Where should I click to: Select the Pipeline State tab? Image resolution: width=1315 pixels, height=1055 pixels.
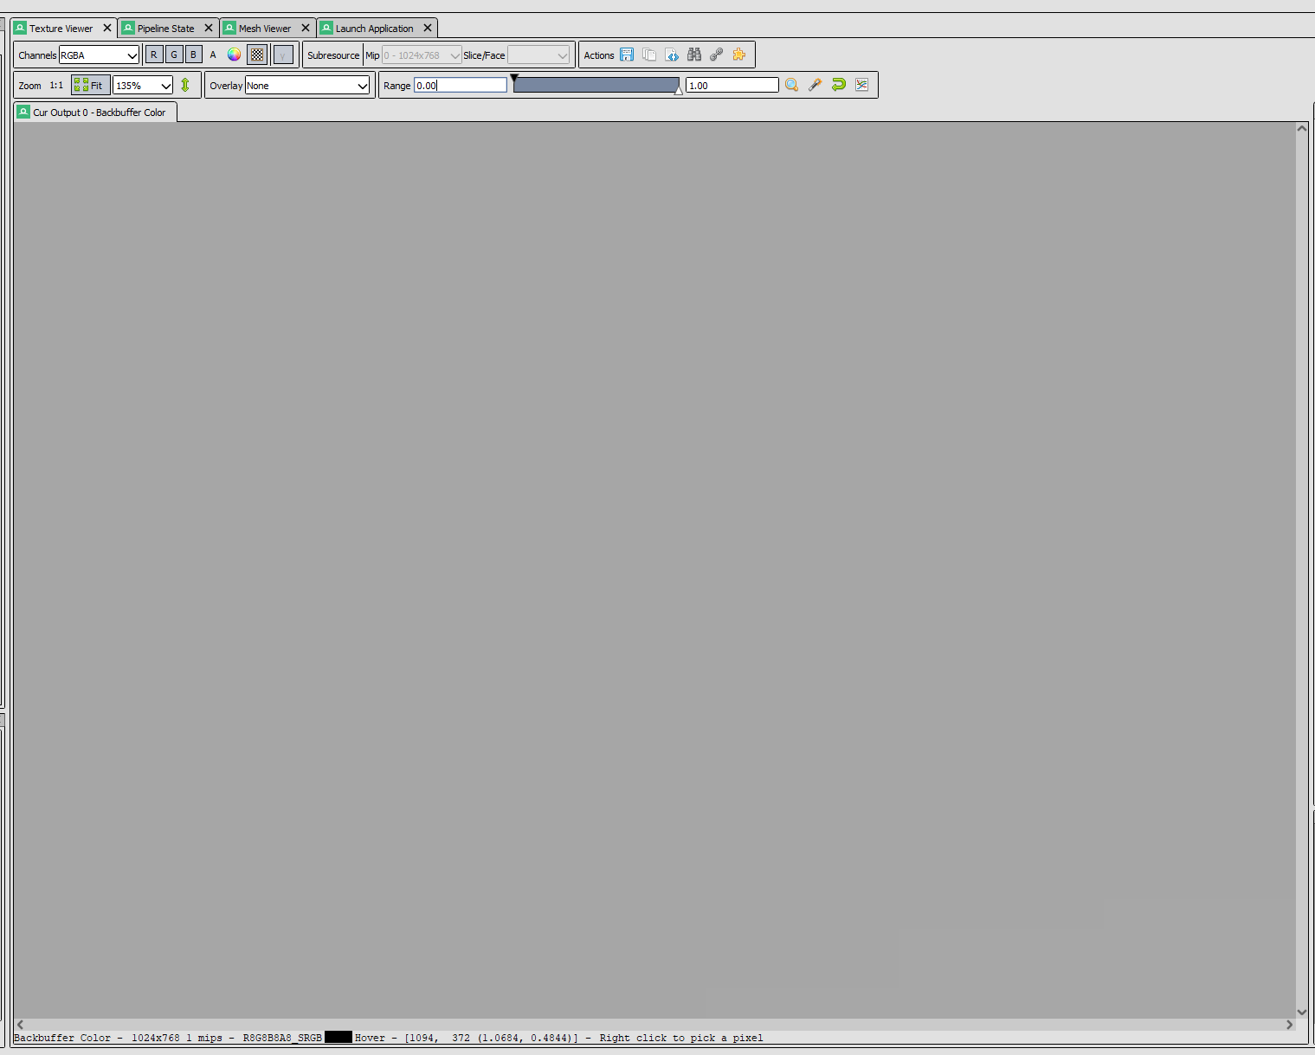pyautogui.click(x=164, y=27)
